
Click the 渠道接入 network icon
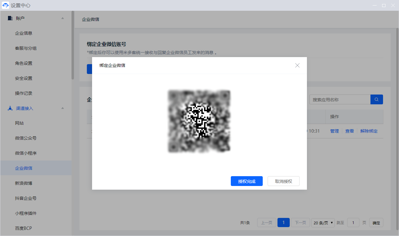pyautogui.click(x=10, y=108)
